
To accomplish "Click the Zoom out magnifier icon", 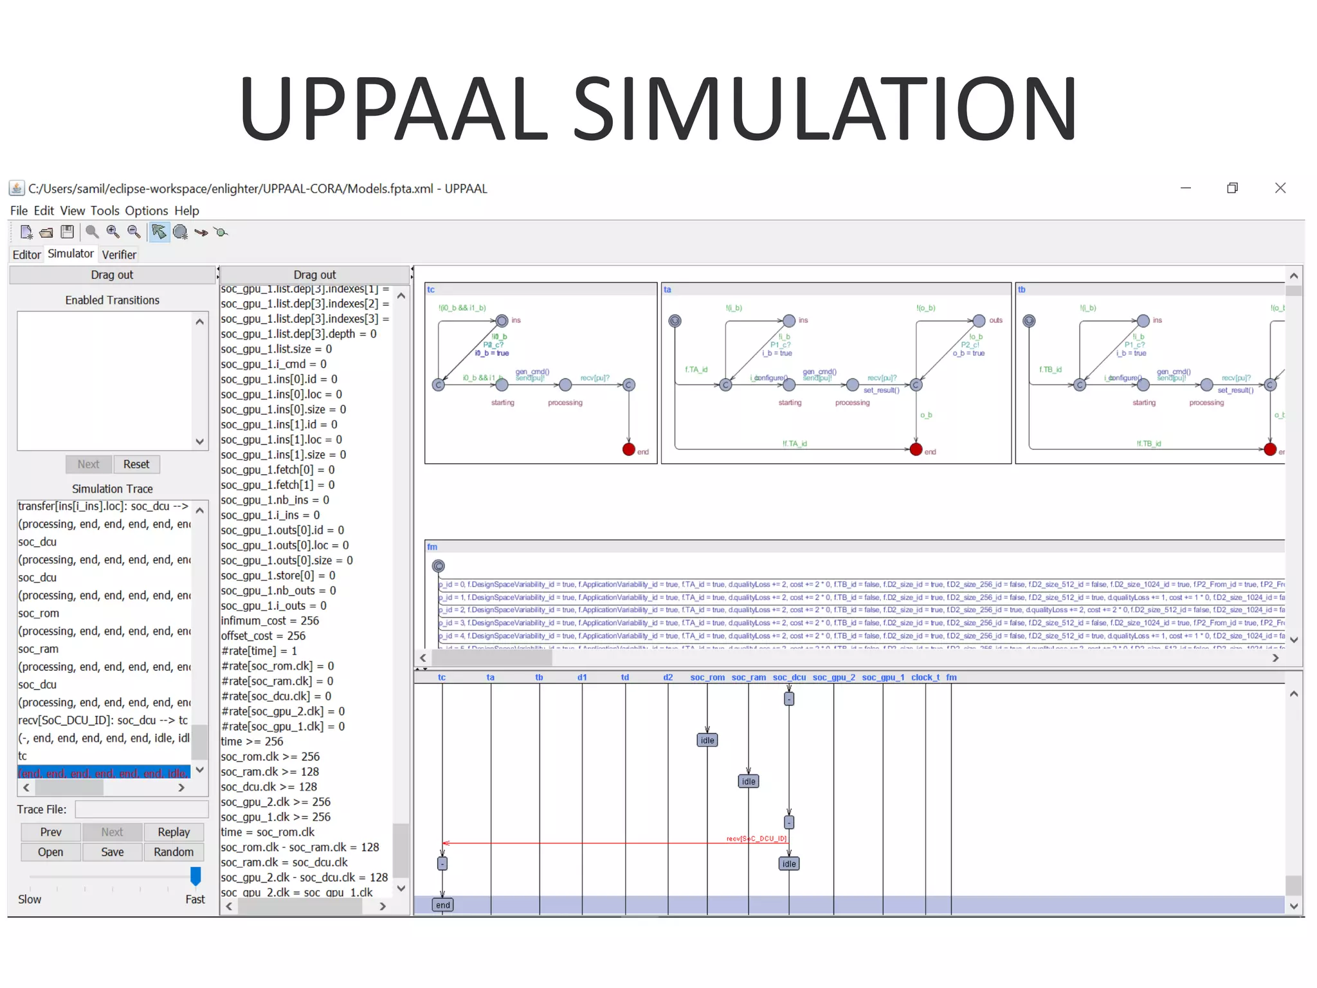I will (x=134, y=232).
